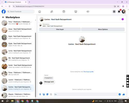
Task: Open Alaysia 1 Bedroom conversation
Action: [18, 95]
